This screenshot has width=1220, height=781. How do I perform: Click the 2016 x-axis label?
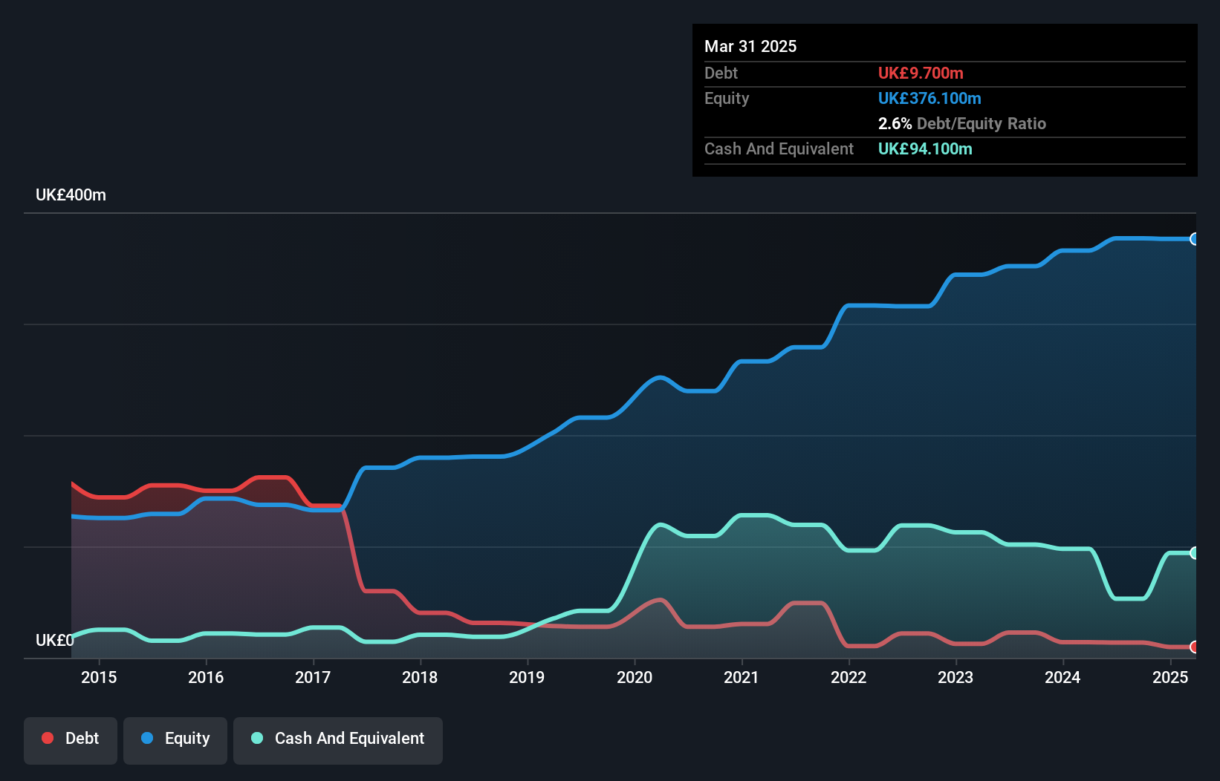point(206,677)
